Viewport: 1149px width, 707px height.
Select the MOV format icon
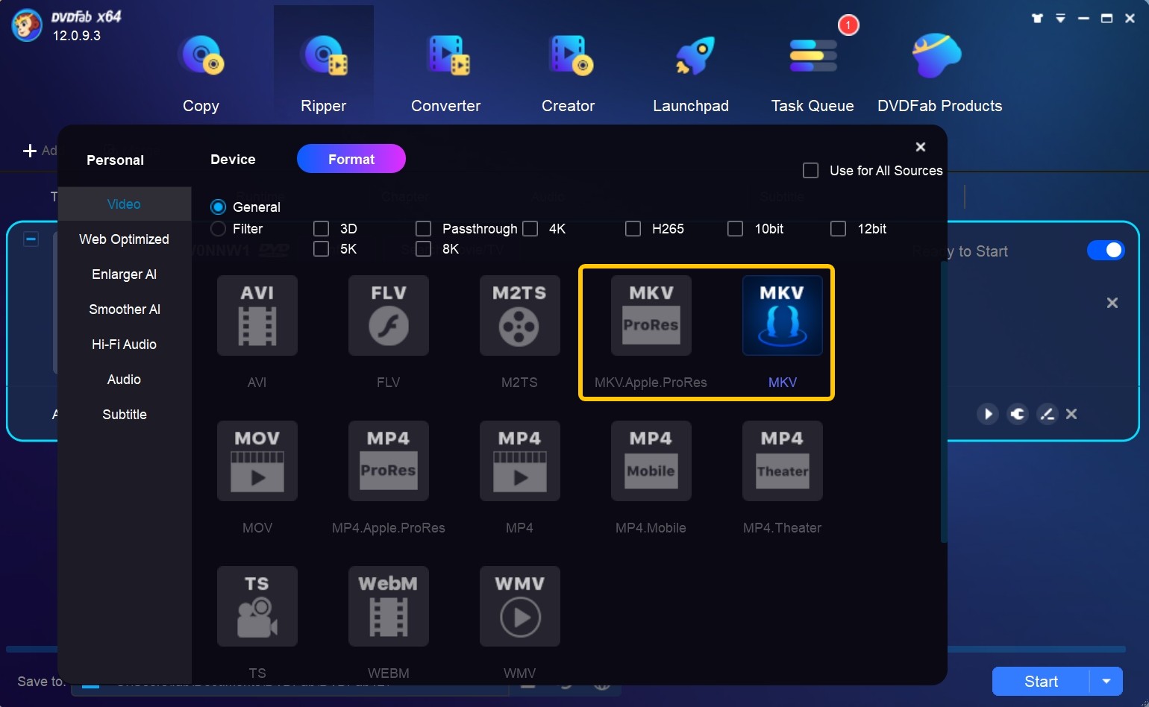(x=257, y=461)
